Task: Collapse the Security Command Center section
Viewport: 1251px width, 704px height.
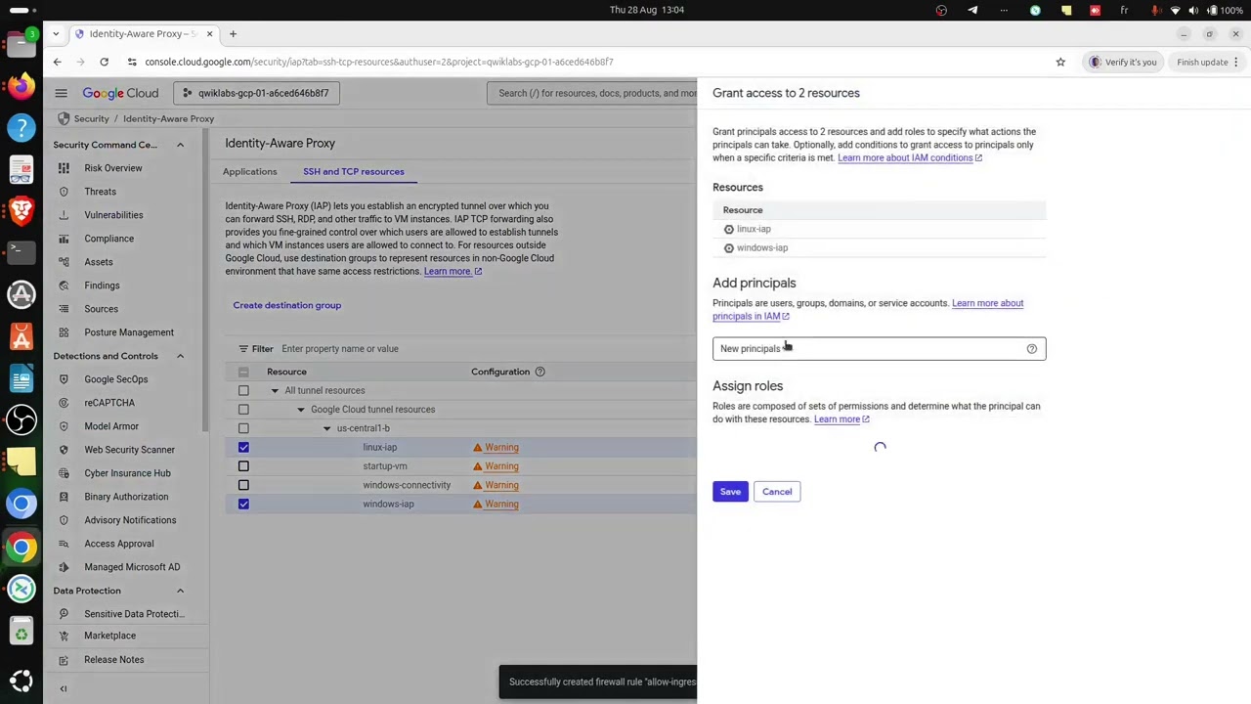Action: point(180,145)
